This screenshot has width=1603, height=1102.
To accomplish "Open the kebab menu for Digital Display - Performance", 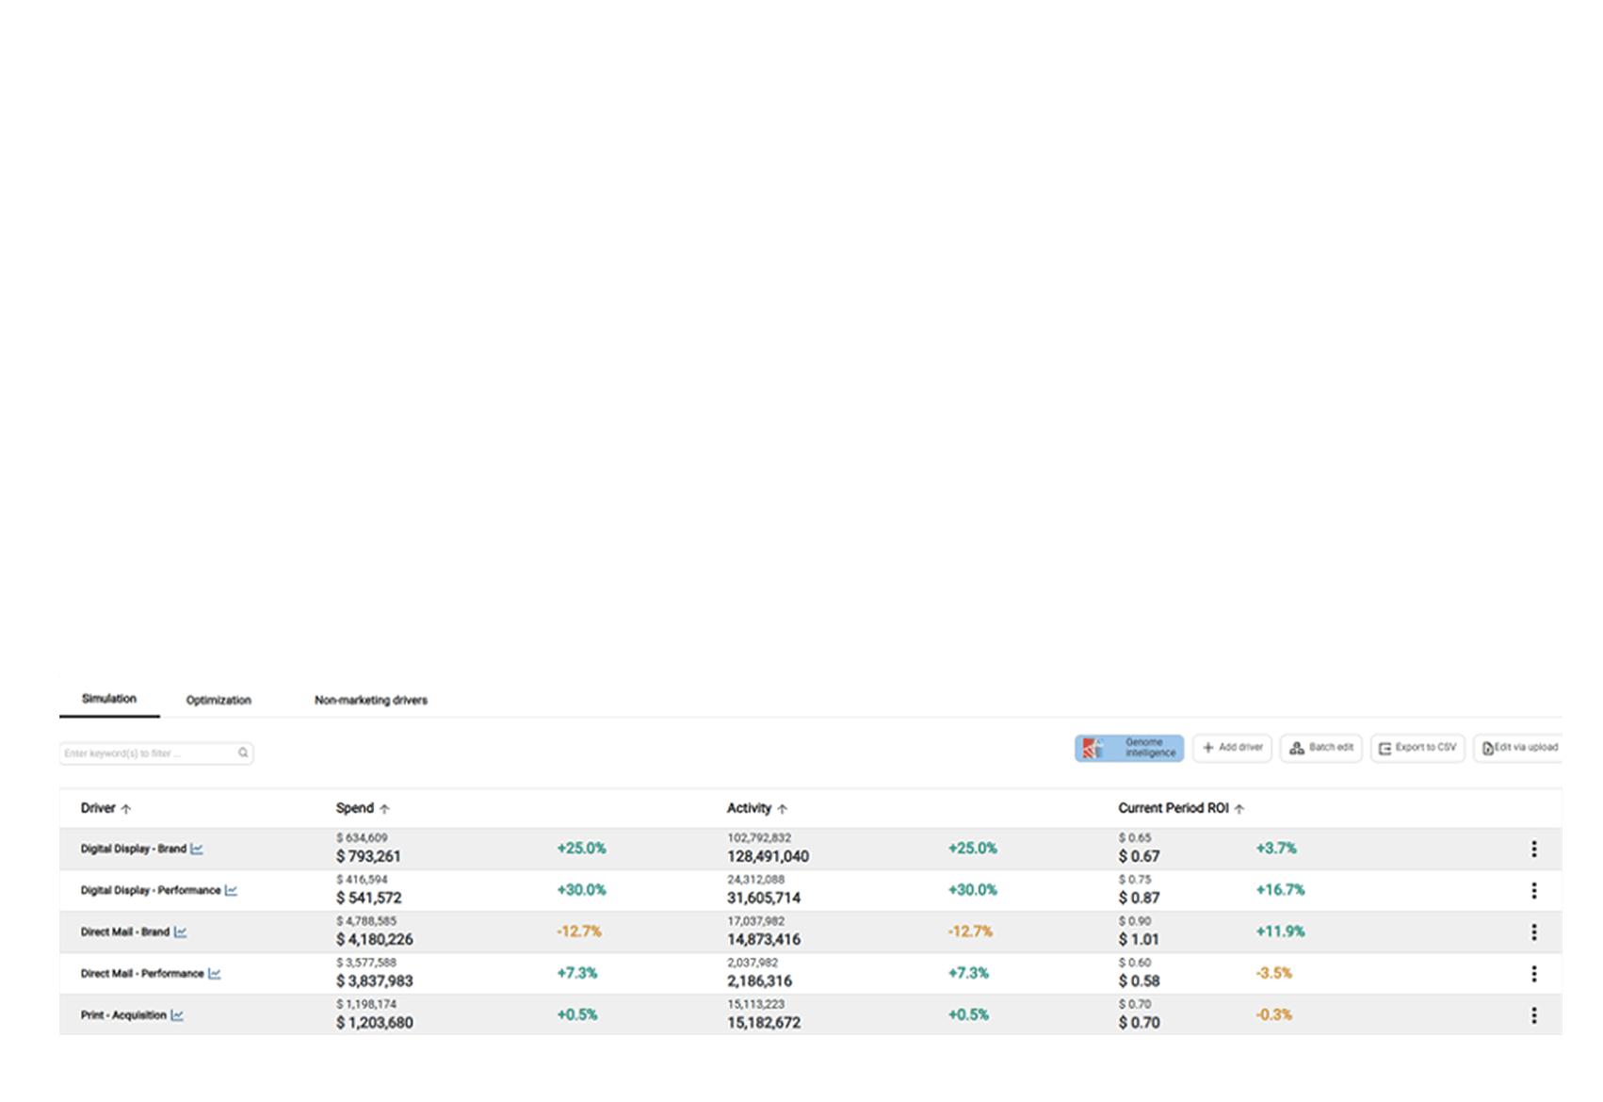I will click(x=1536, y=889).
